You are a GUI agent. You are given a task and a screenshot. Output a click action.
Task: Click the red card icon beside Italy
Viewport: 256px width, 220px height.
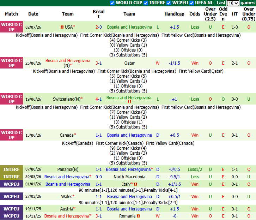click(x=135, y=184)
